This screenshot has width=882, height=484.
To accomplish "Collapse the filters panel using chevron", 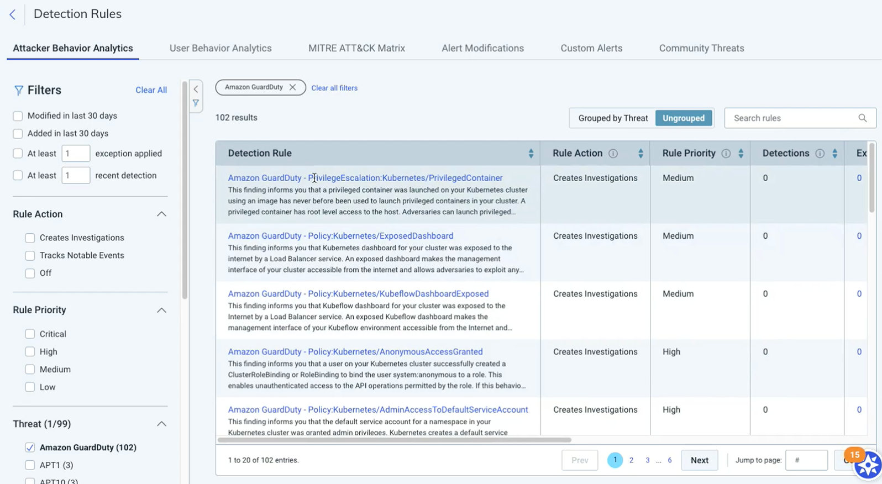I will pyautogui.click(x=196, y=89).
